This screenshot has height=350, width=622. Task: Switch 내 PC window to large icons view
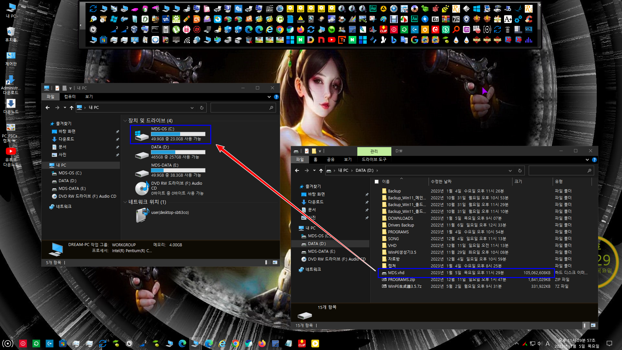(275, 262)
